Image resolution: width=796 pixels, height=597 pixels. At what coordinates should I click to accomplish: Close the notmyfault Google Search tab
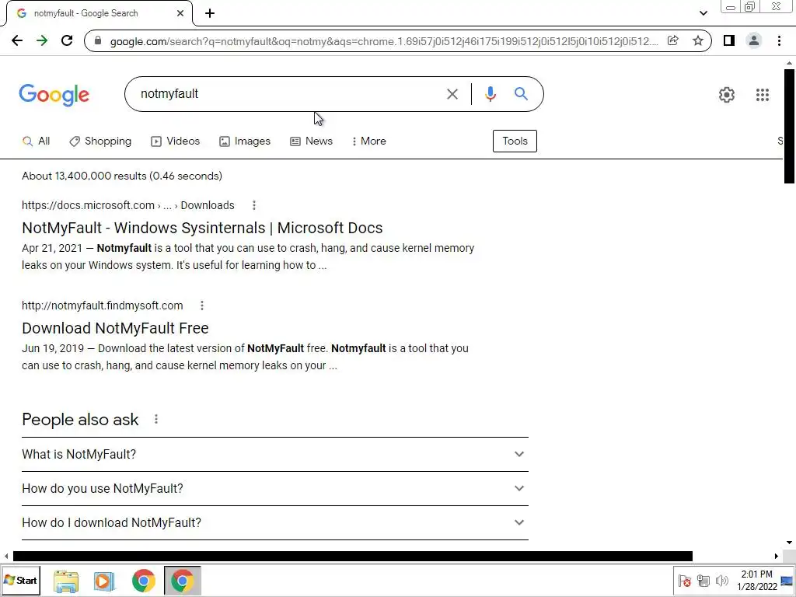[180, 13]
